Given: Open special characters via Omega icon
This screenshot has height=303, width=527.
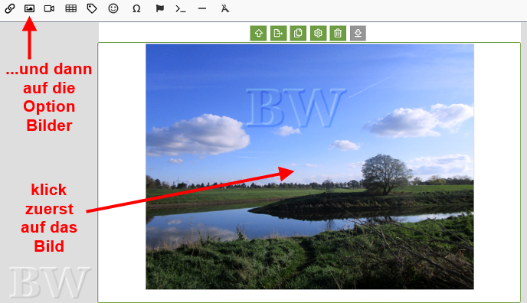Looking at the screenshot, I should click(x=136, y=8).
